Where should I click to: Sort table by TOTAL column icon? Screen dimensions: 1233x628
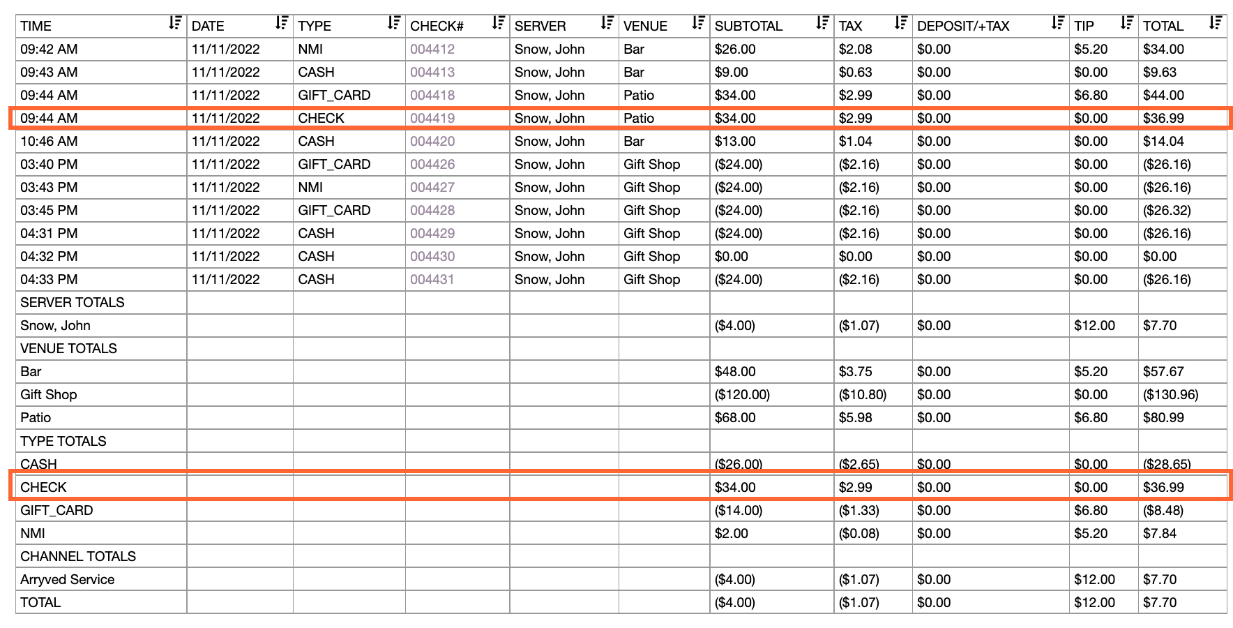coord(1216,23)
